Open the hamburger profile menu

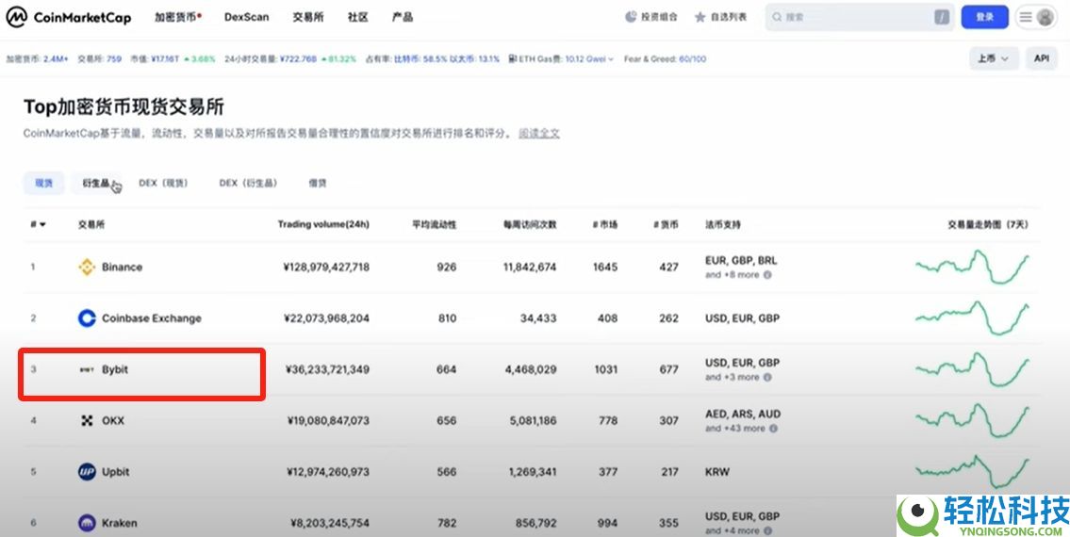click(x=1037, y=17)
